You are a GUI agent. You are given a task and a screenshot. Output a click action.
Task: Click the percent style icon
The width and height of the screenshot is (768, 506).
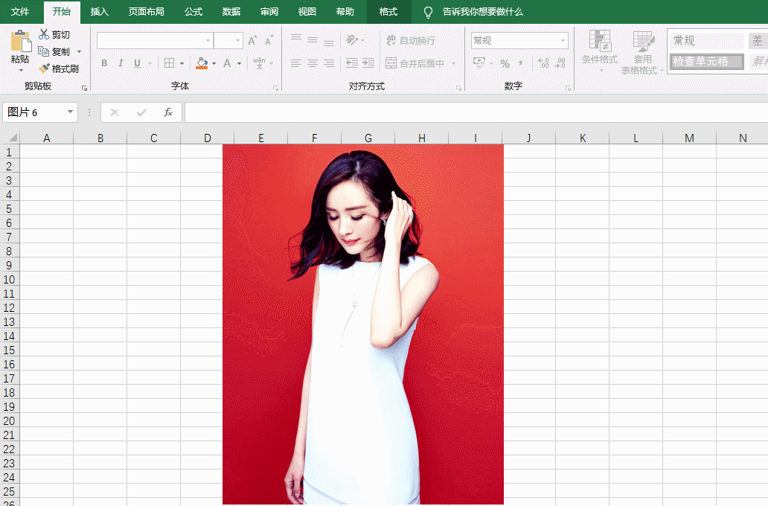point(505,63)
